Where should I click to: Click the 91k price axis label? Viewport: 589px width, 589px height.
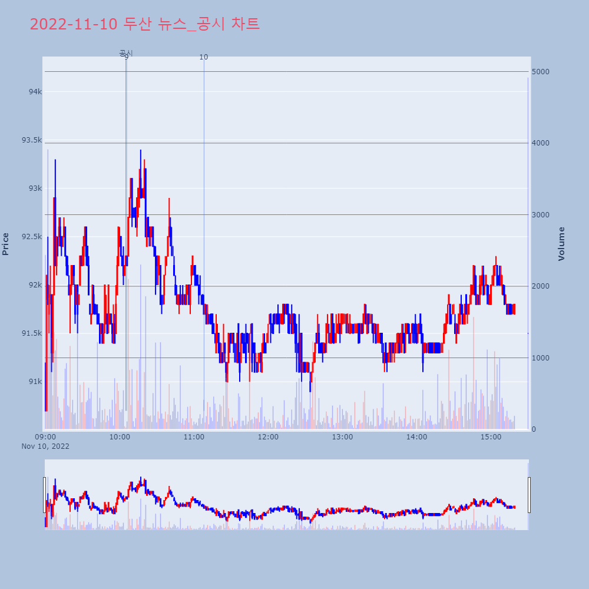pyautogui.click(x=35, y=382)
